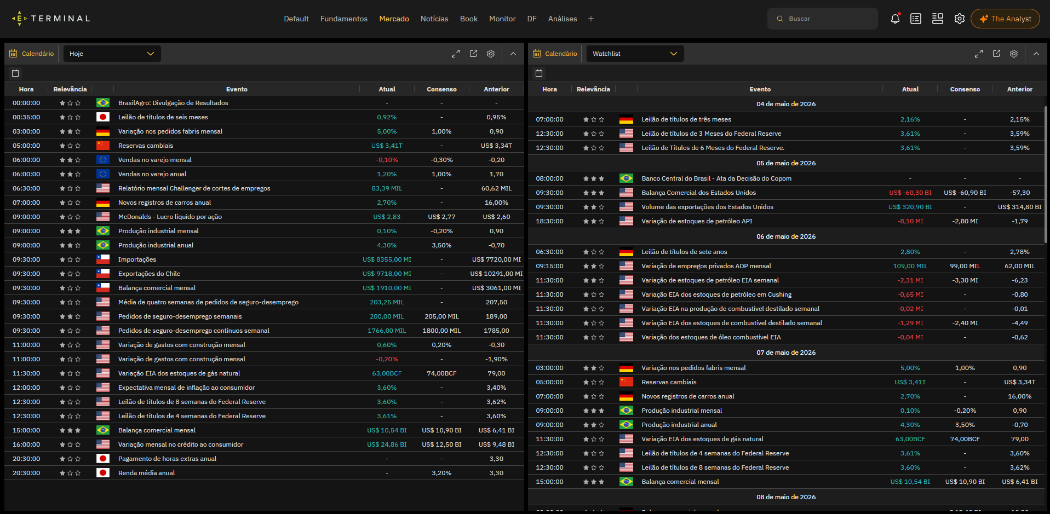Open the Notícias tab
Image resolution: width=1050 pixels, height=514 pixels.
(434, 19)
